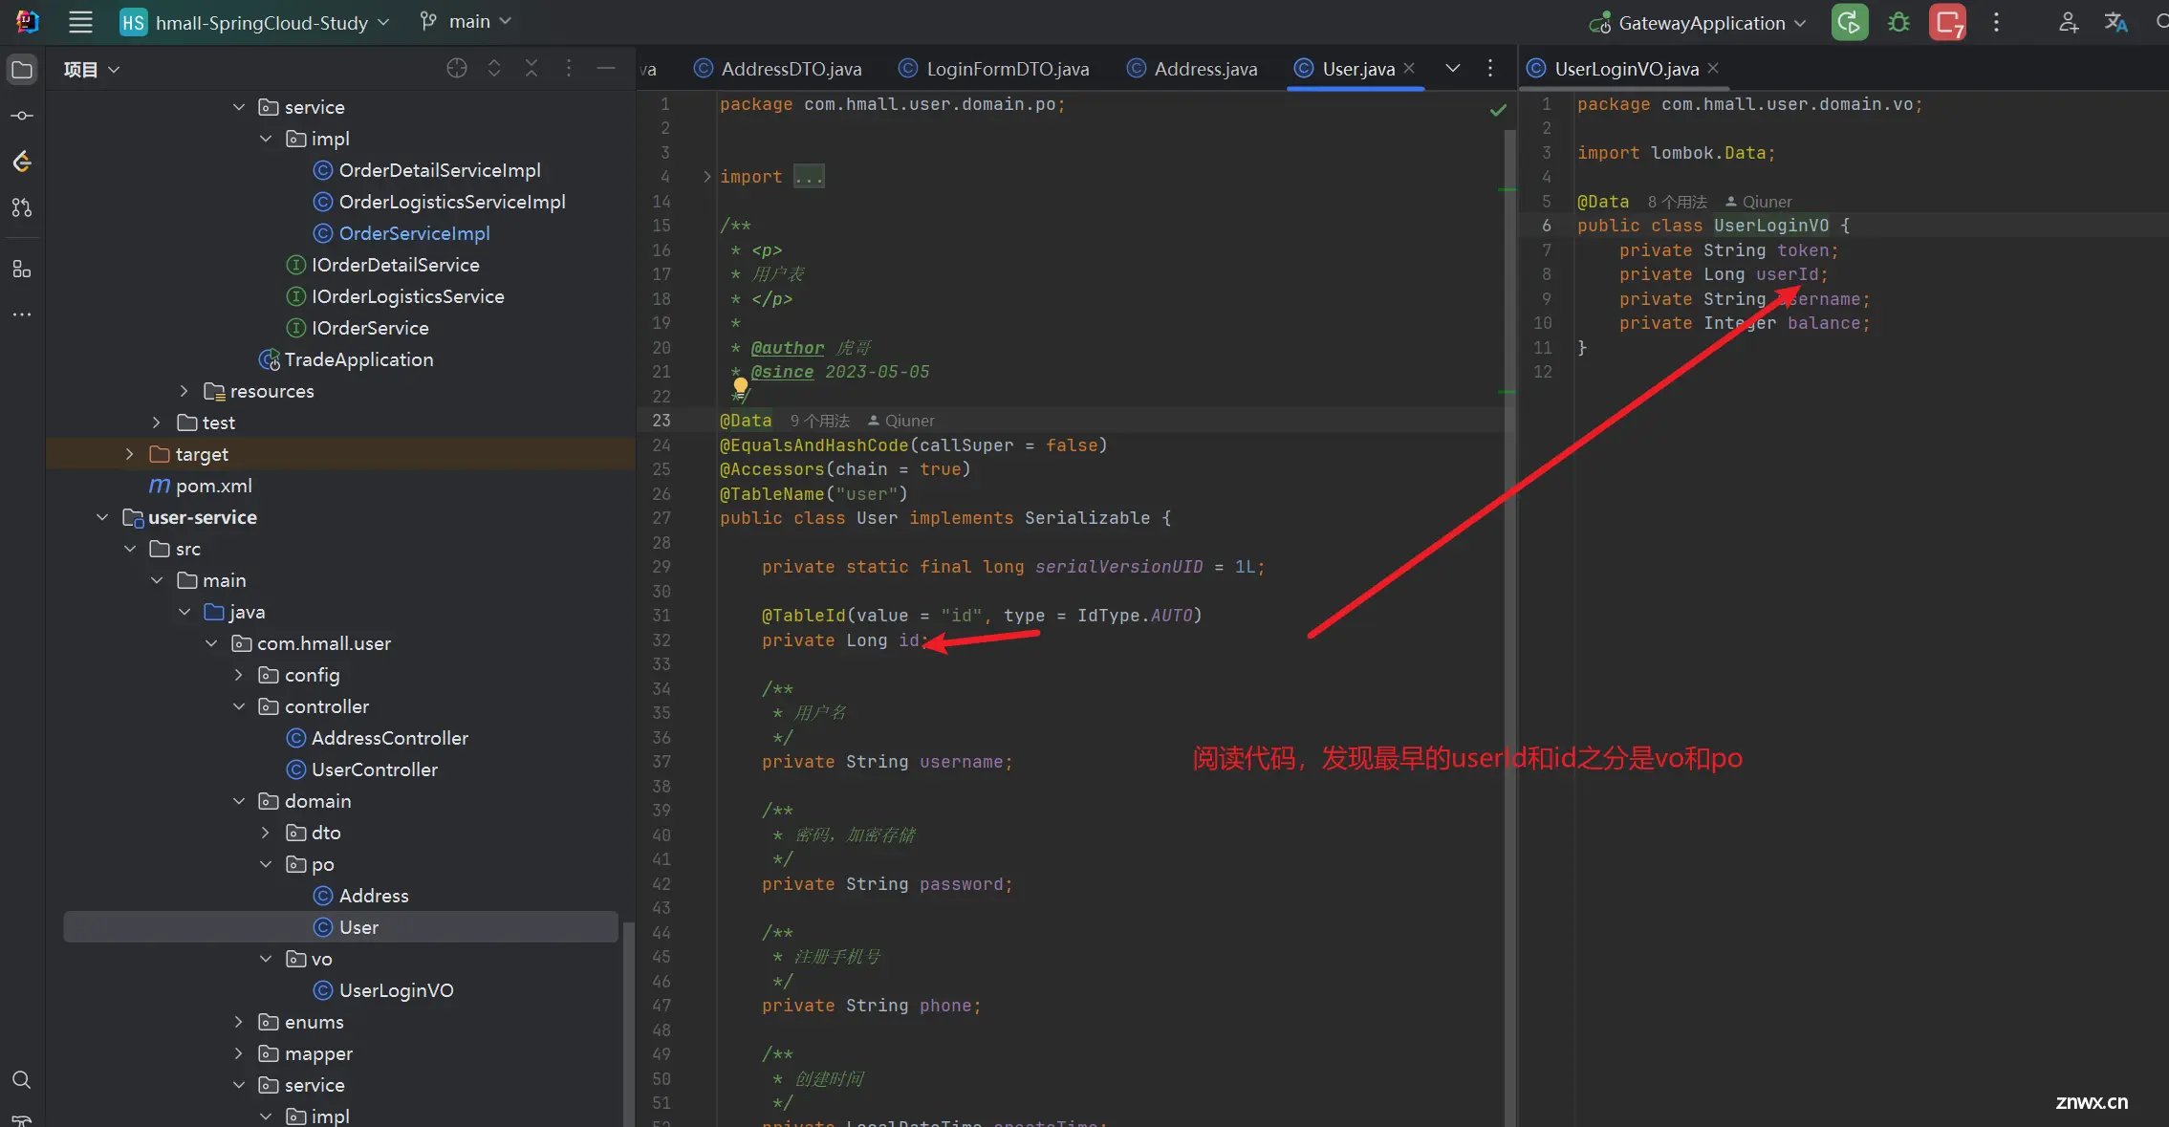Expand the target folder in project tree
This screenshot has height=1127, width=2169.
pos(132,453)
